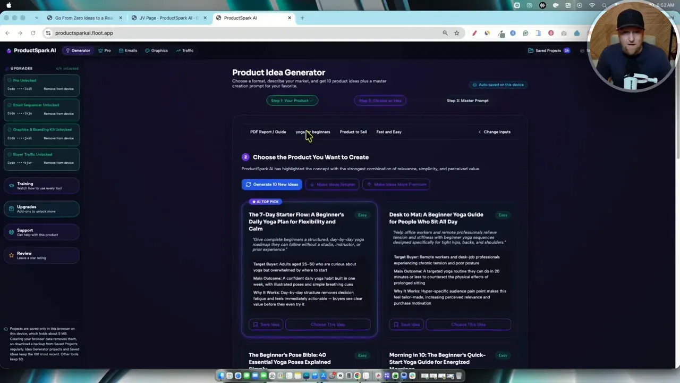This screenshot has height=383, width=680.
Task: Go to Step 3: Master Prompt
Action: click(467, 101)
